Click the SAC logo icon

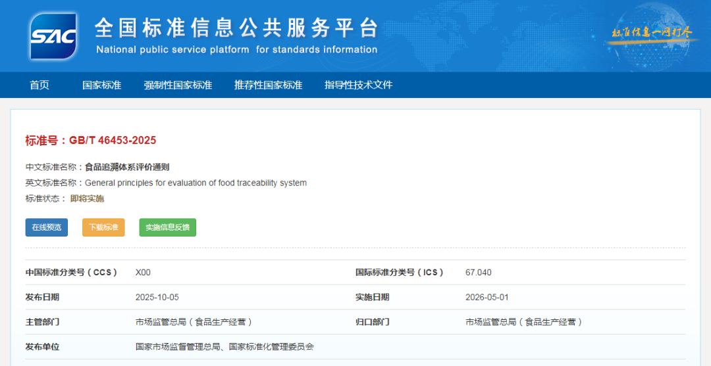[x=53, y=36]
